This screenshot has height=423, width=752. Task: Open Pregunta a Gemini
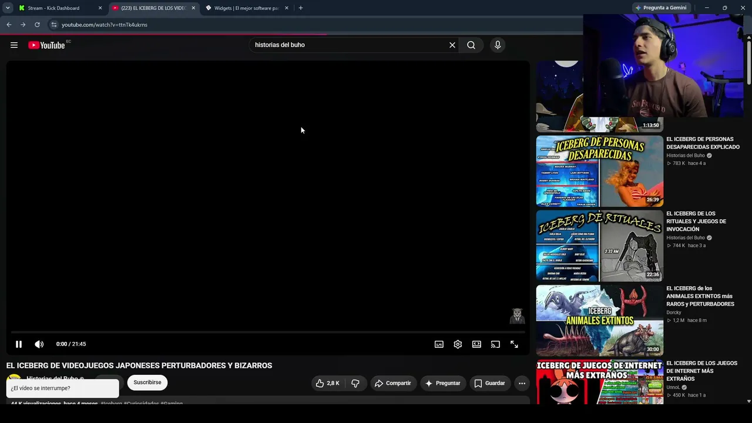click(661, 8)
